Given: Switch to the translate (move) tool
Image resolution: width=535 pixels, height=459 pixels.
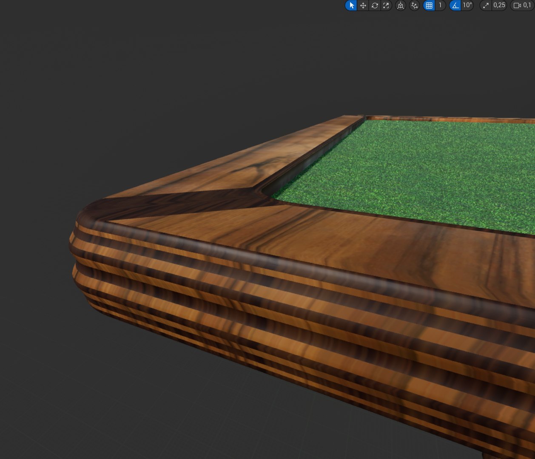Looking at the screenshot, I should click(363, 6).
